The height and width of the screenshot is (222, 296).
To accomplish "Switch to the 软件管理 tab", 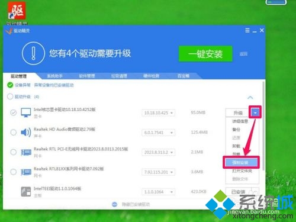I will click(87, 76).
